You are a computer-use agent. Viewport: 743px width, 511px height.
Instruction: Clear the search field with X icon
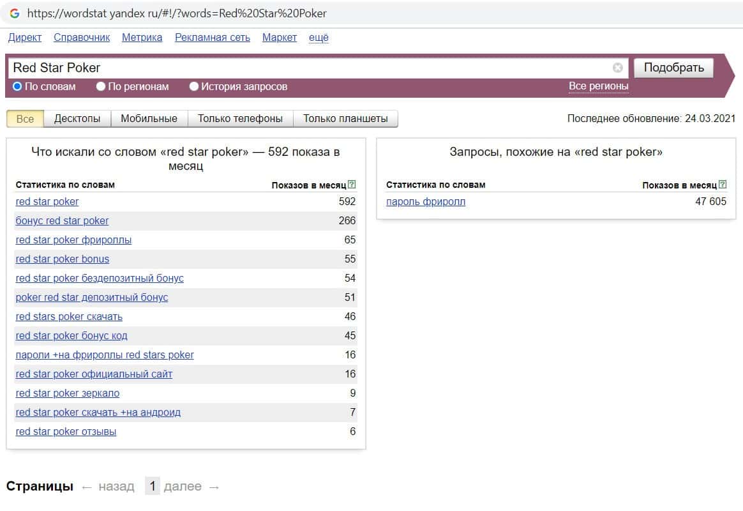point(617,68)
